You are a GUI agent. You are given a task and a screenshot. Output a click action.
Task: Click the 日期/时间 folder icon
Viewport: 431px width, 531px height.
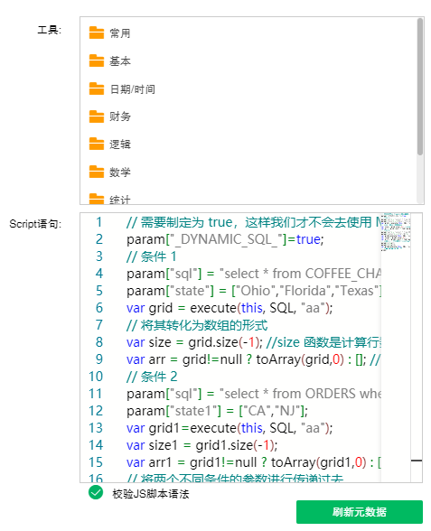(96, 88)
